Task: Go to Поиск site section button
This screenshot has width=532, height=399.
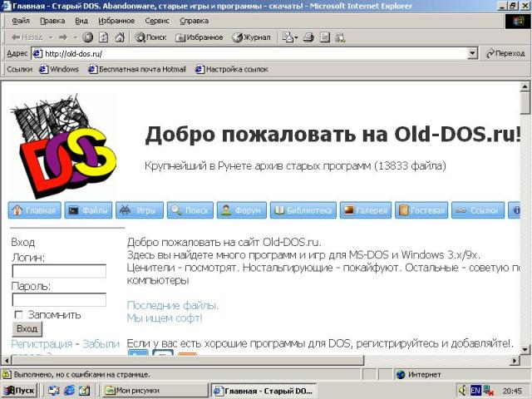Action: 190,210
